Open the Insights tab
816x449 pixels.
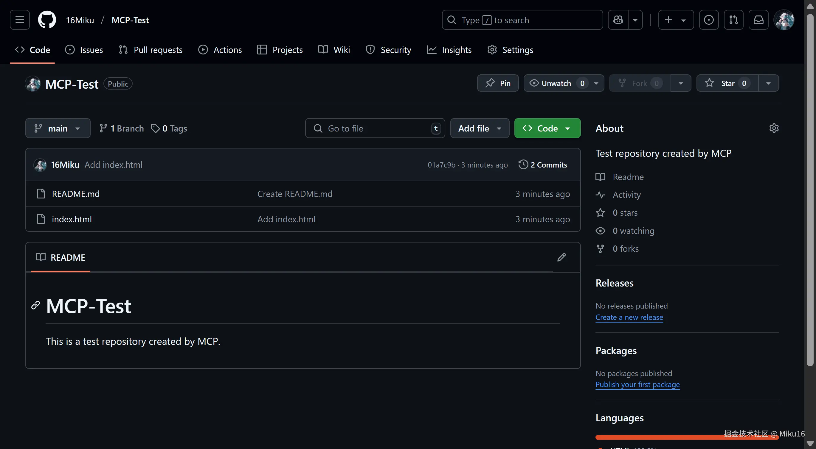pyautogui.click(x=449, y=50)
